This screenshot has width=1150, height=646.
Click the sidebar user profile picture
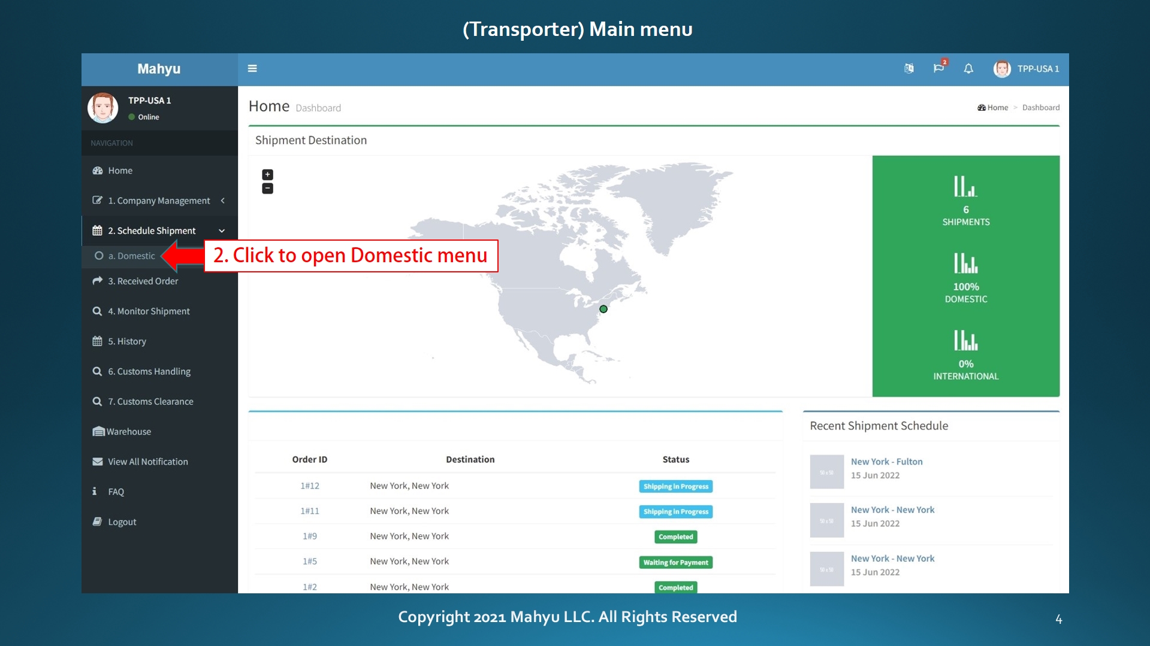click(103, 108)
